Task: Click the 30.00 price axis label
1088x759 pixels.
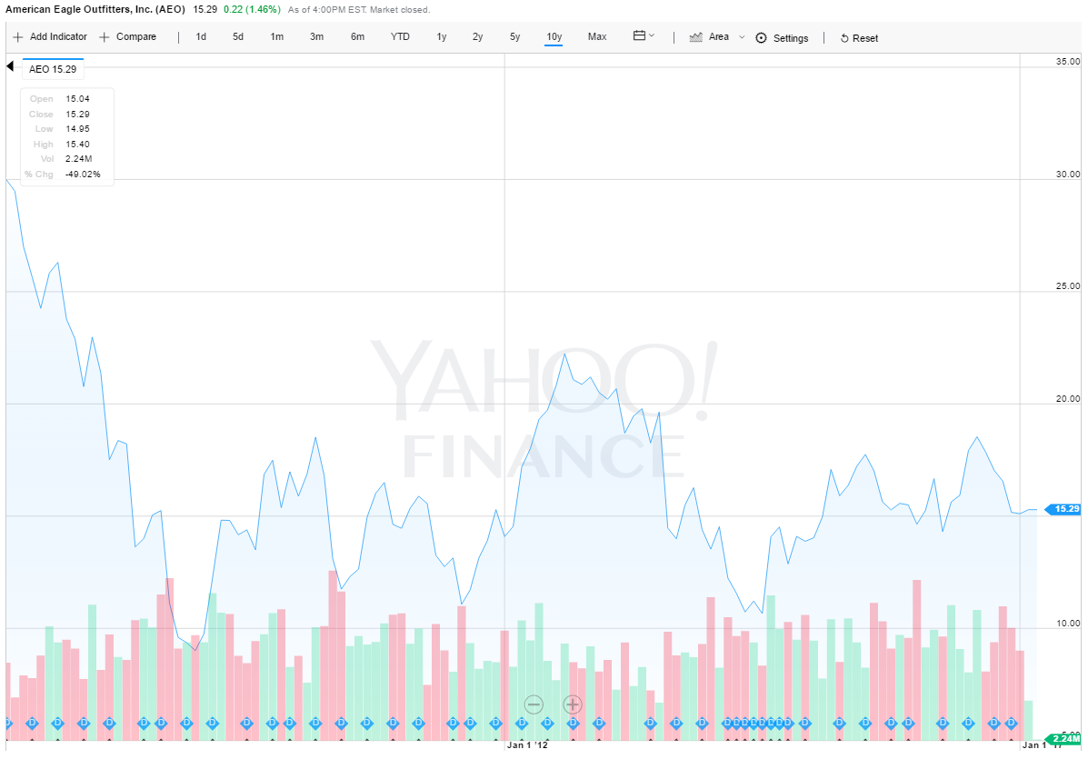Action: click(x=1068, y=175)
